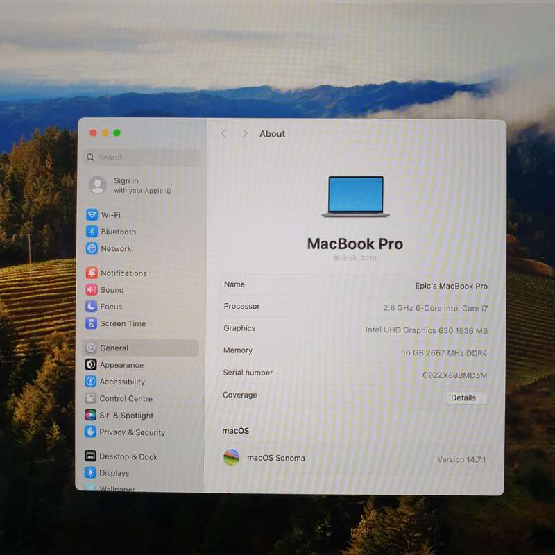
Task: Sign in with your Apple ID
Action: coord(142,185)
